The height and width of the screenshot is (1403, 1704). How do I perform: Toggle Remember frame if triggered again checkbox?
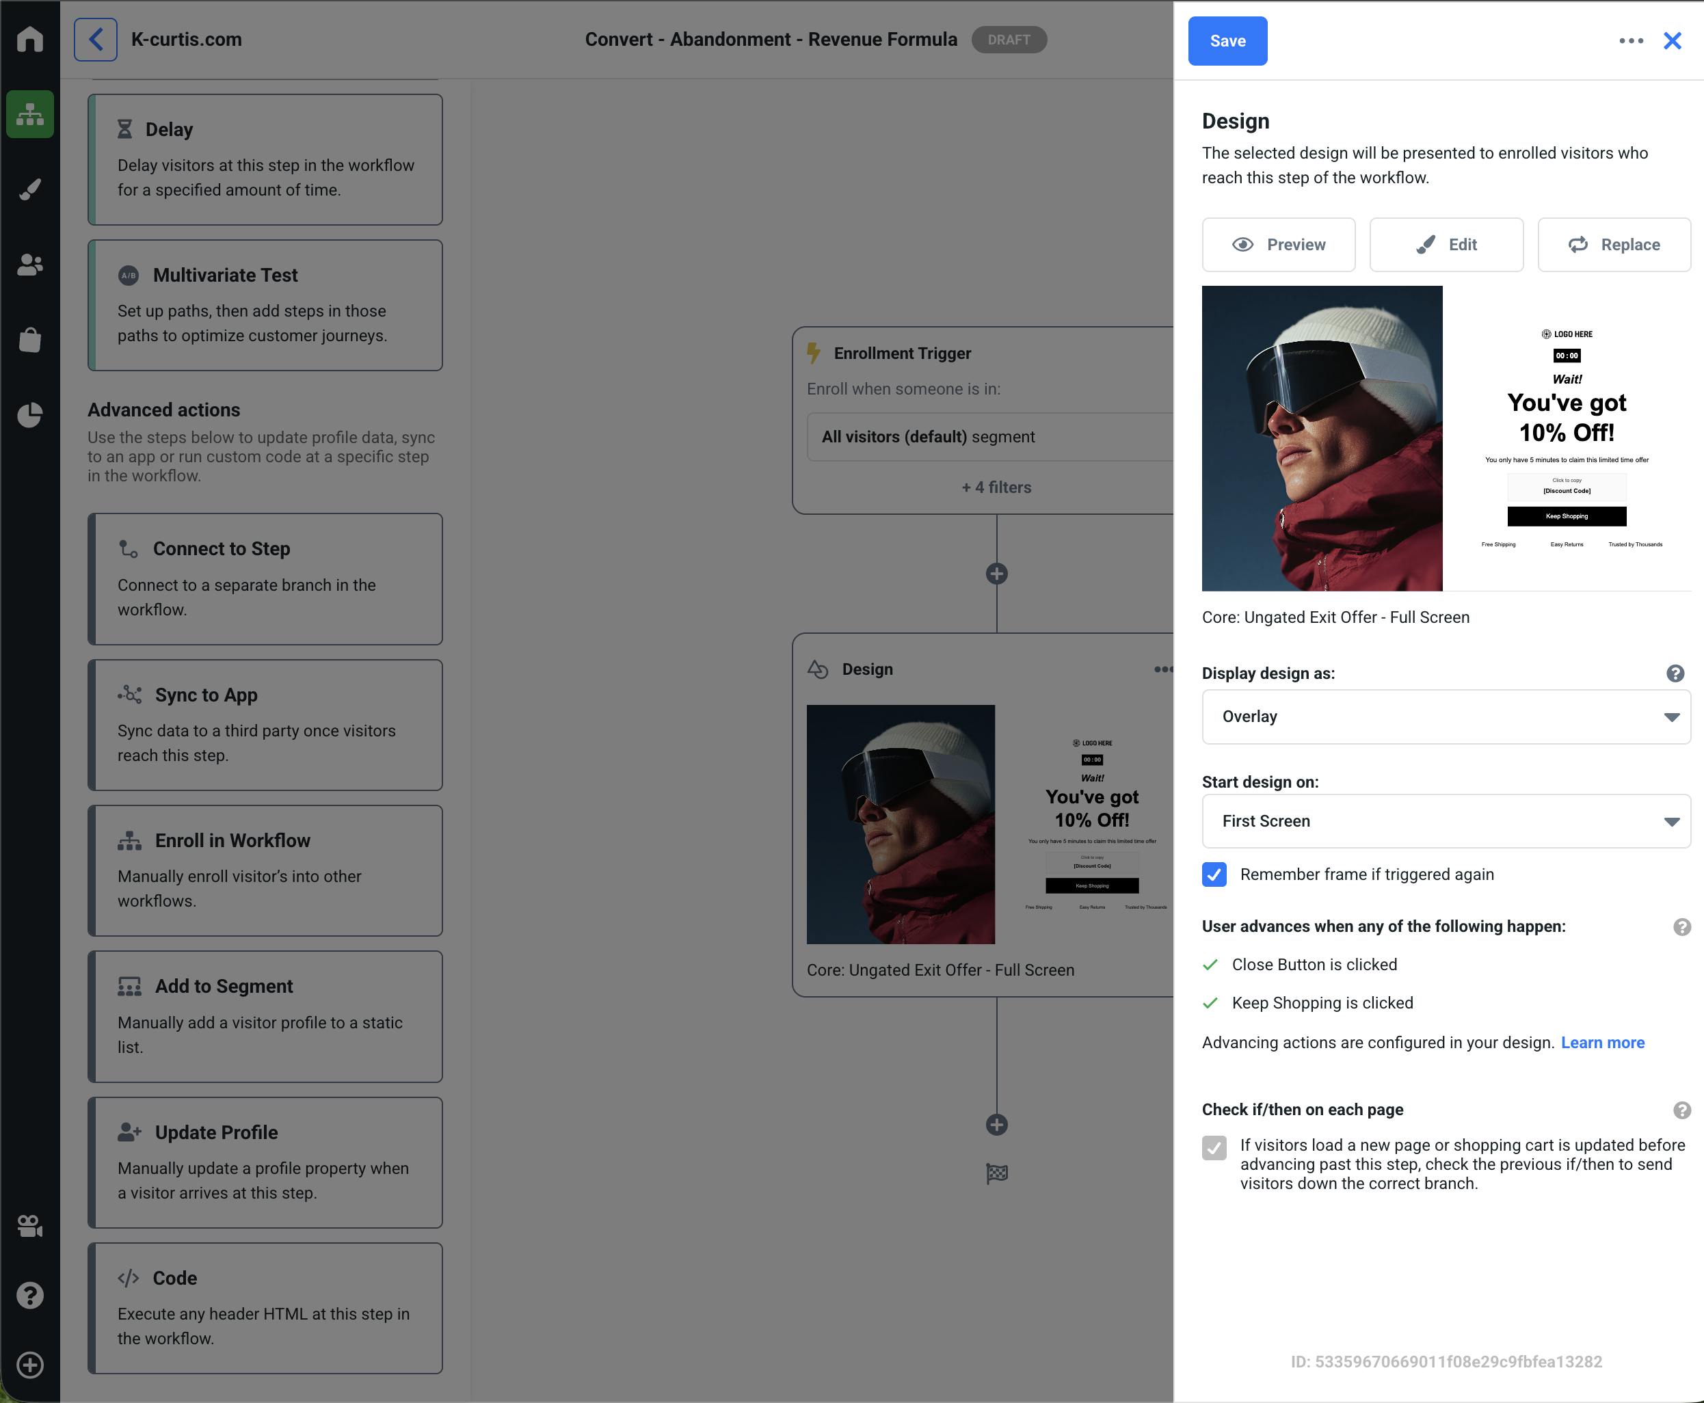pyautogui.click(x=1214, y=874)
